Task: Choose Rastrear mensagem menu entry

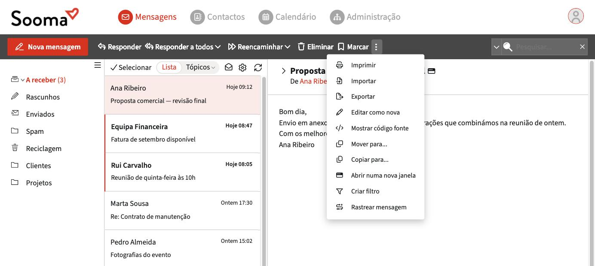Action: (x=375, y=207)
